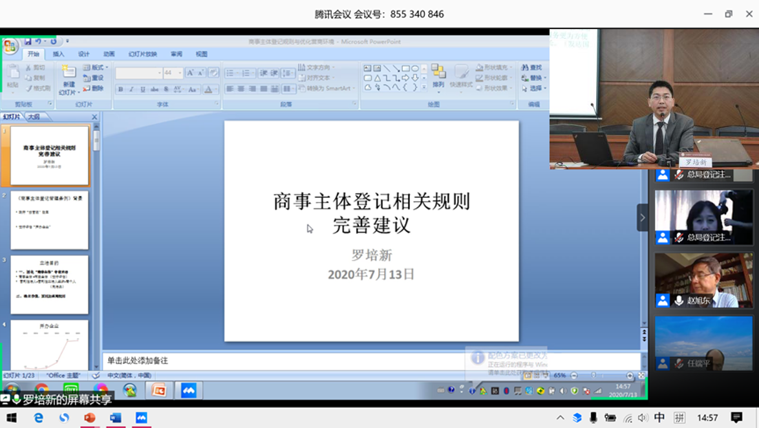
Task: Select slide 3 thumbnail 立法目的
Action: click(x=49, y=284)
